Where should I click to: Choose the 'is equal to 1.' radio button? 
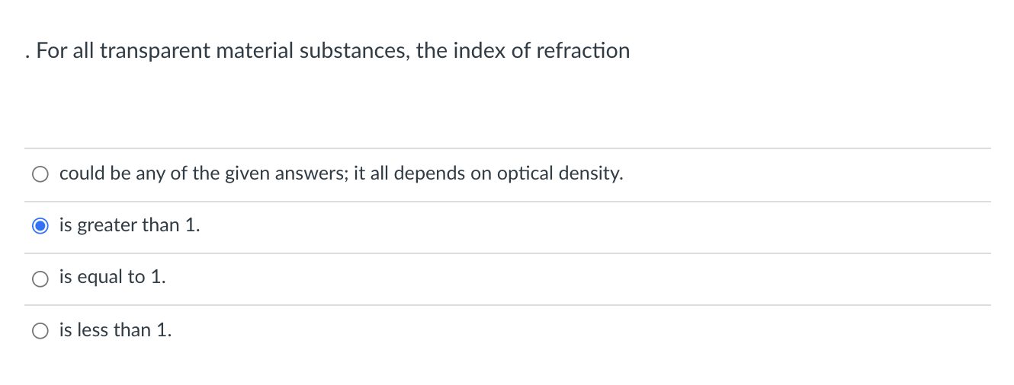click(40, 278)
